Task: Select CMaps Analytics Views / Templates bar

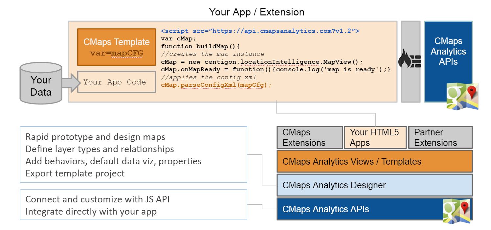Action: pyautogui.click(x=374, y=161)
